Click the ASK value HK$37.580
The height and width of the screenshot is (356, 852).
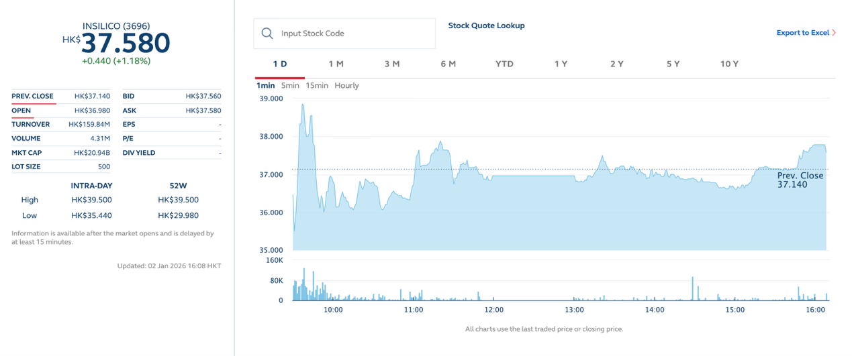(x=203, y=110)
